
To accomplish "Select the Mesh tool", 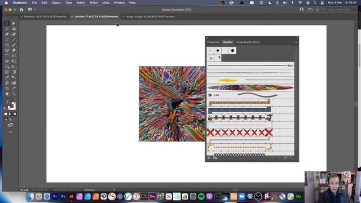I will 7,72.
